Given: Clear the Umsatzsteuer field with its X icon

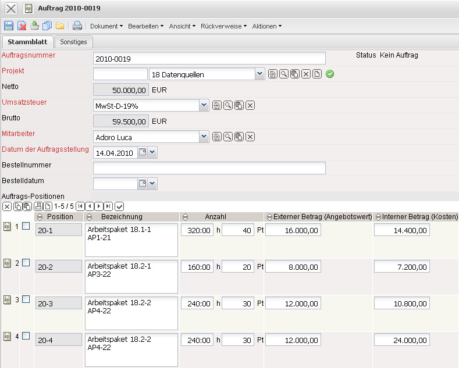Looking at the screenshot, I should pyautogui.click(x=250, y=105).
